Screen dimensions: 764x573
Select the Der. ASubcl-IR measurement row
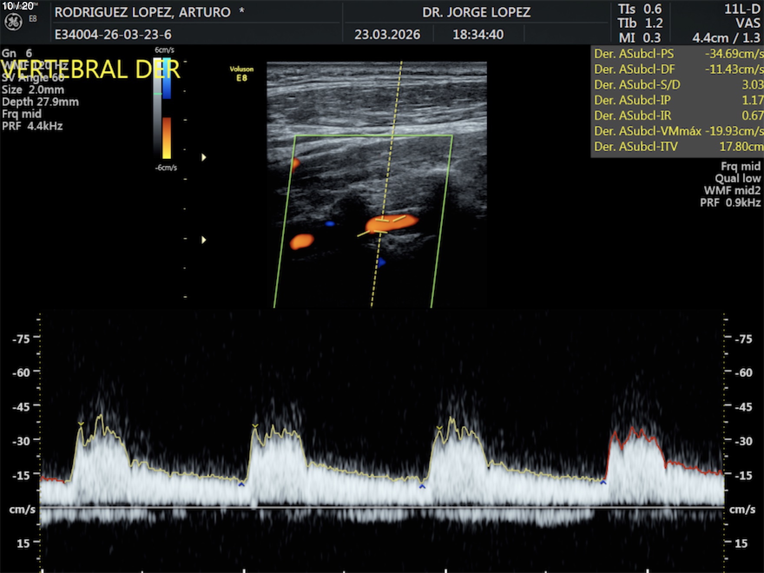coord(677,115)
